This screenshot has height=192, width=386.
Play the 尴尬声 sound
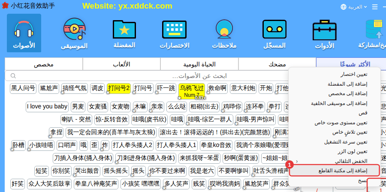(x=49, y=88)
